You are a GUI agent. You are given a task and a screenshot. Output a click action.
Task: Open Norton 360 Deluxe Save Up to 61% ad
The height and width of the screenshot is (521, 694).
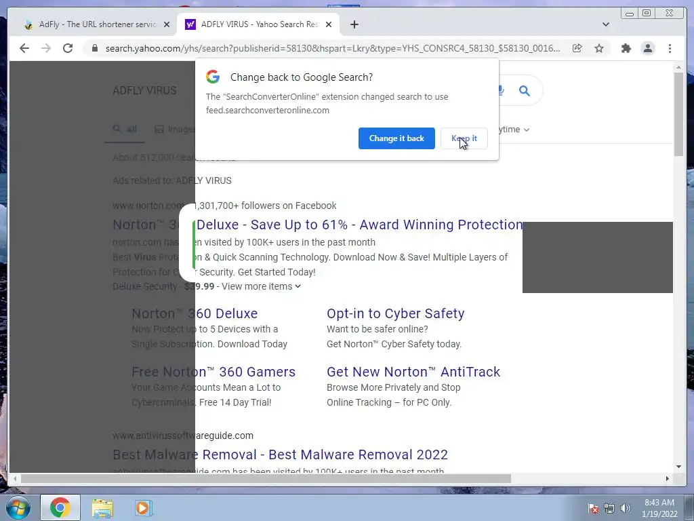point(318,225)
